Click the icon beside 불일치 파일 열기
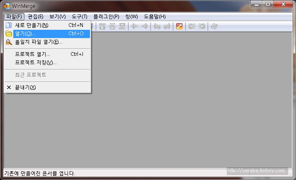The width and height of the screenshot is (296, 180). (x=9, y=42)
